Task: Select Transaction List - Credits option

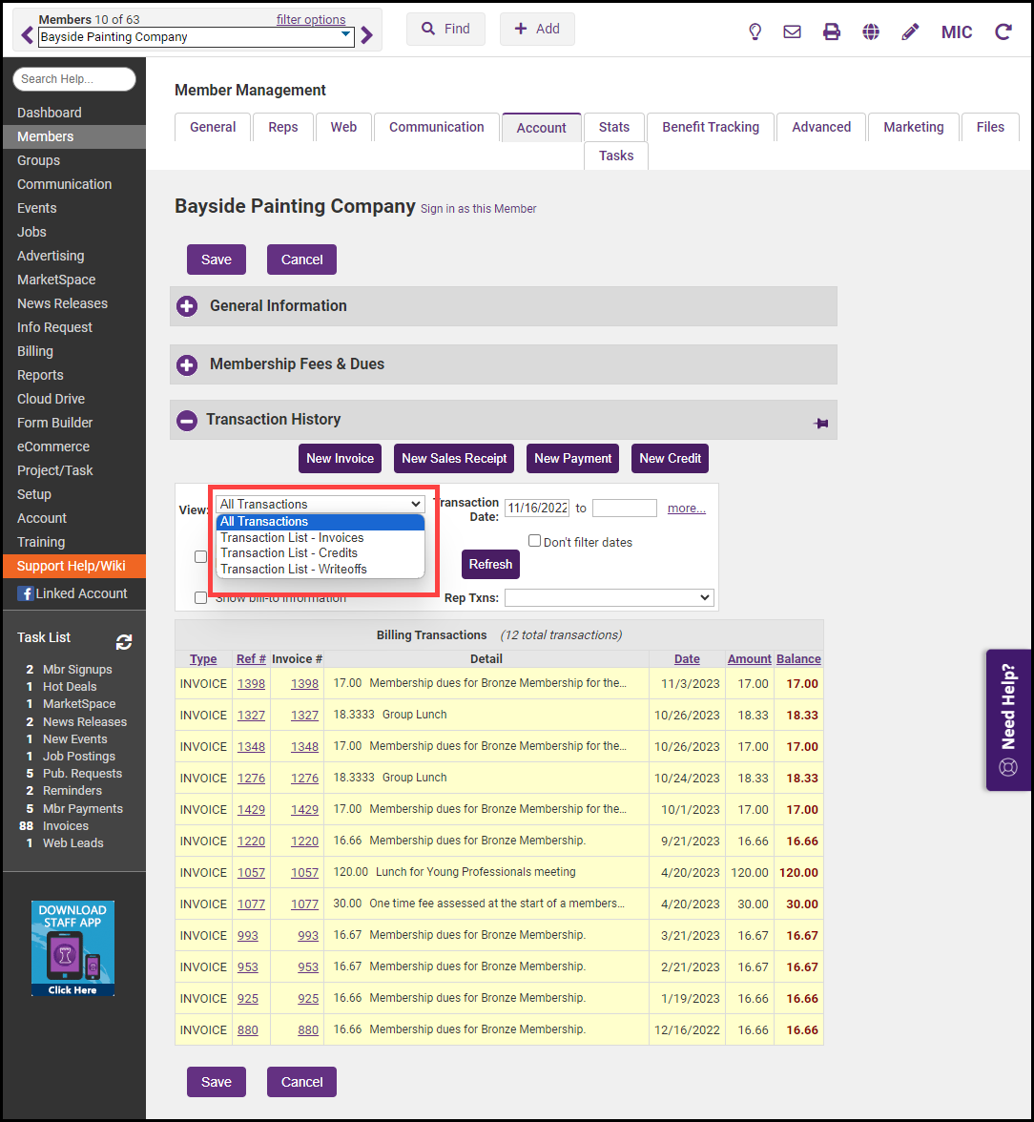Action: tap(289, 552)
